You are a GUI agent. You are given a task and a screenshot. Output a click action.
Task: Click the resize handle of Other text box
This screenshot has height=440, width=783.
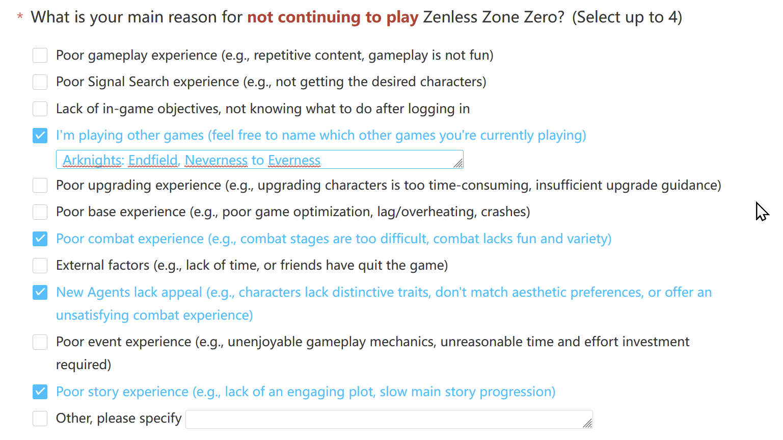click(588, 423)
